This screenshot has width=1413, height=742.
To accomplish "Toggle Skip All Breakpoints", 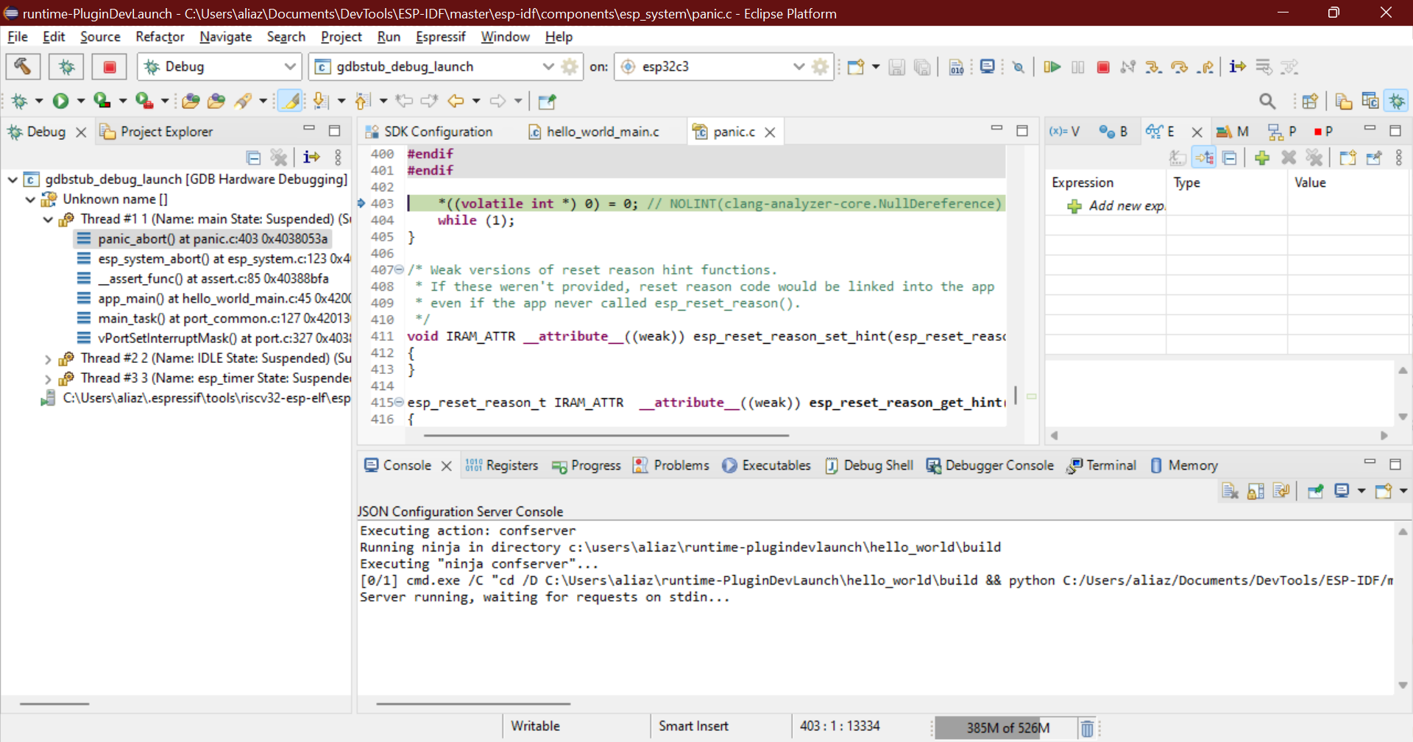I will point(1019,66).
